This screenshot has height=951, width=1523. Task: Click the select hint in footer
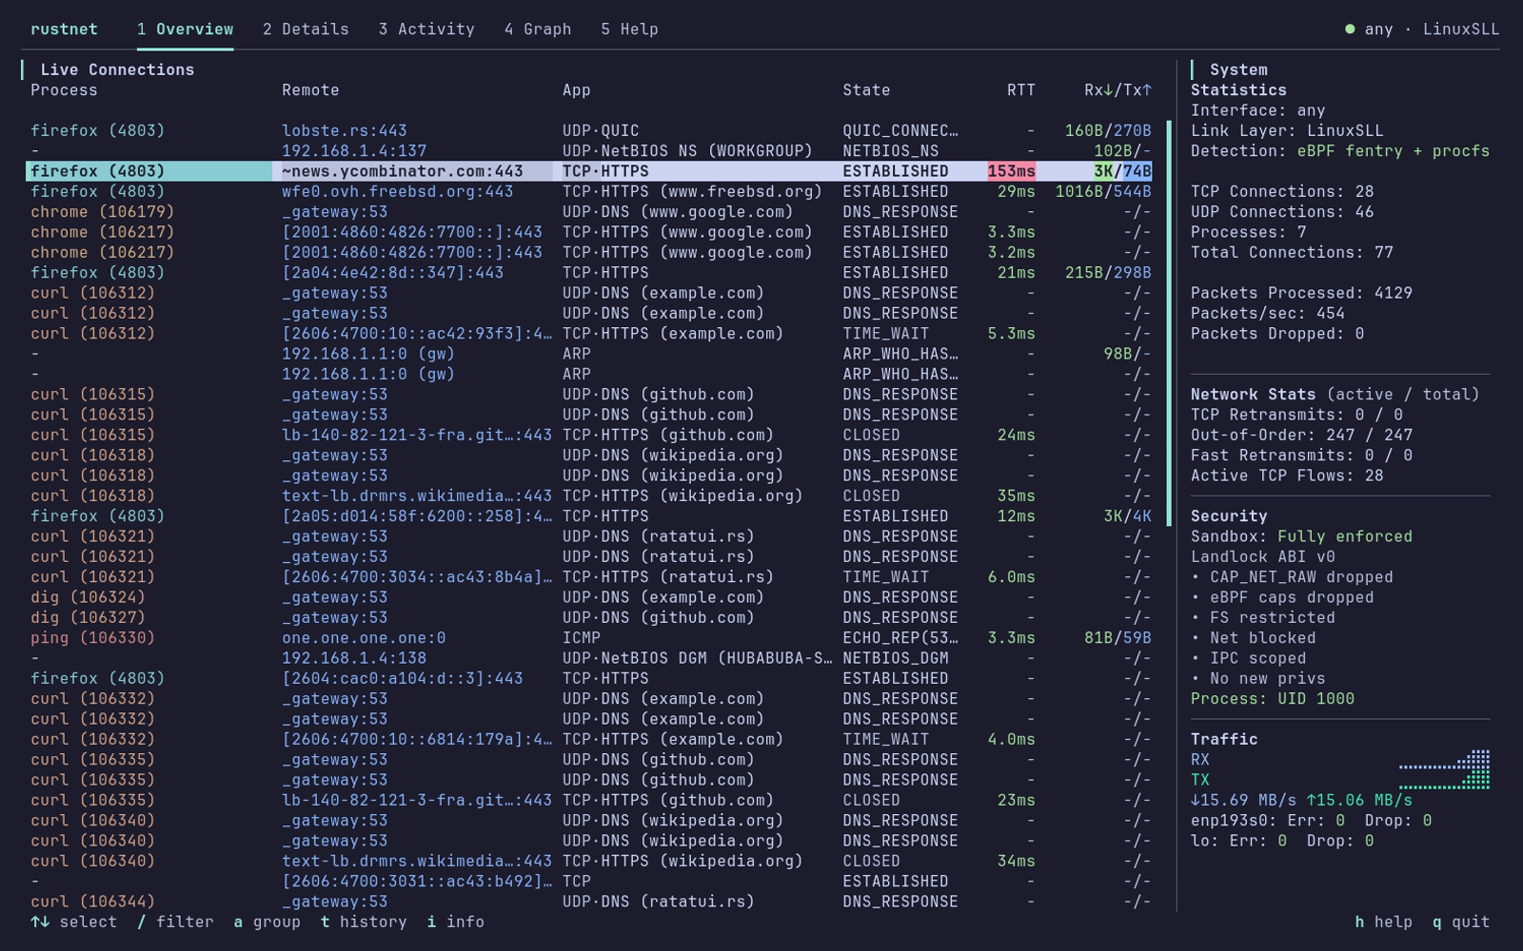tap(74, 922)
